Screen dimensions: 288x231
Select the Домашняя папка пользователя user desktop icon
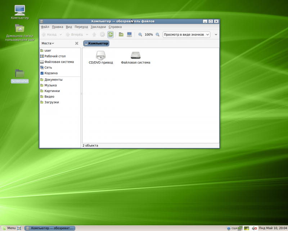tap(20, 33)
